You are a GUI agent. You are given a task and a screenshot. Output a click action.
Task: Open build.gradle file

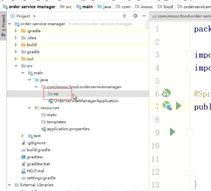tap(38, 150)
